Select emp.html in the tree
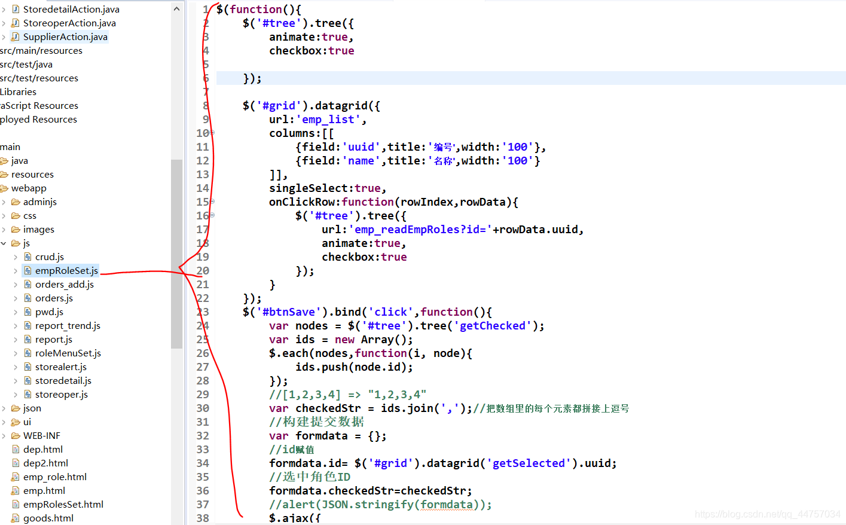 click(44, 490)
